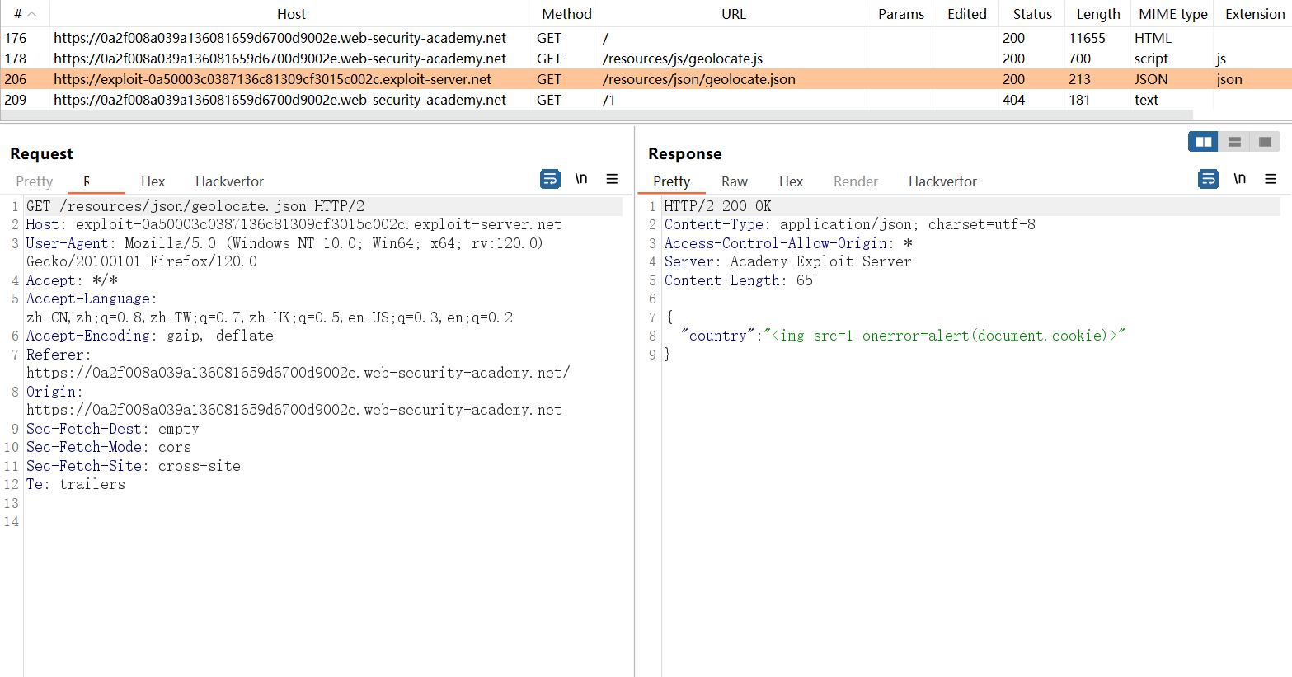This screenshot has width=1292, height=677.
Task: Select history row 209 with 404 status
Action: coord(646,100)
